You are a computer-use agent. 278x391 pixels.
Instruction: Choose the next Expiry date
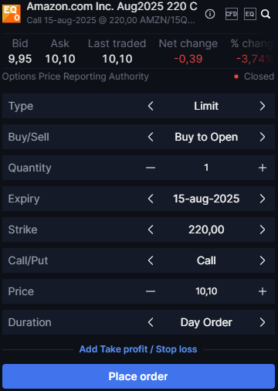263,199
